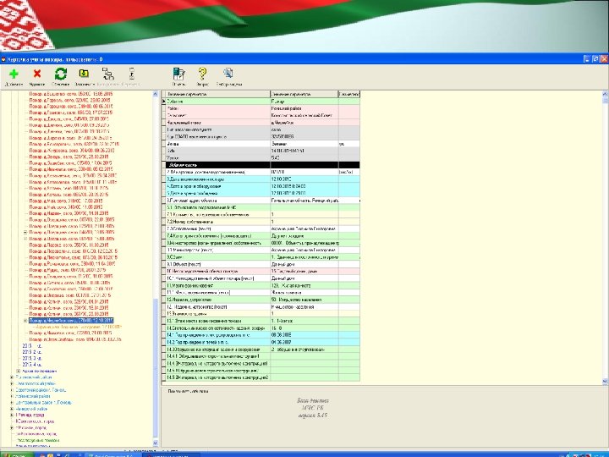
Task: Open help via yellow question mark icon
Action: click(203, 74)
